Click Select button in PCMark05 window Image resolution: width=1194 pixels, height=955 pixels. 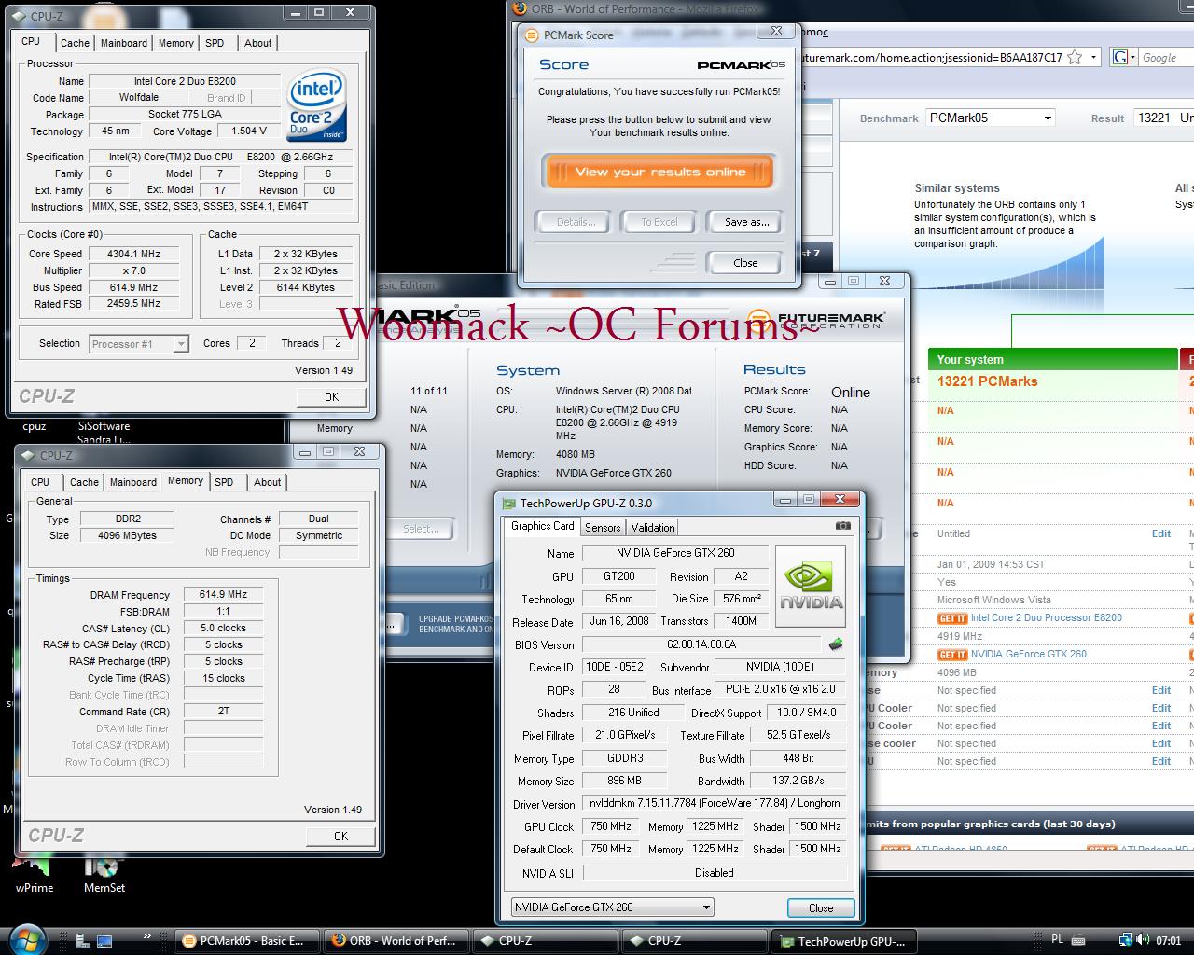tap(421, 529)
